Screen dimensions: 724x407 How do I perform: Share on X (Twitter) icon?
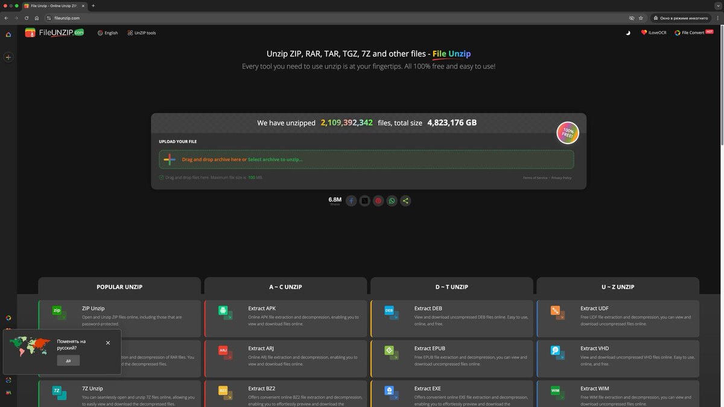point(364,201)
